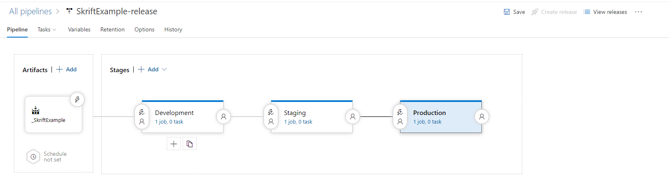Open Production post-deployment conditions person icon
This screenshot has height=179, width=669.
tap(482, 117)
